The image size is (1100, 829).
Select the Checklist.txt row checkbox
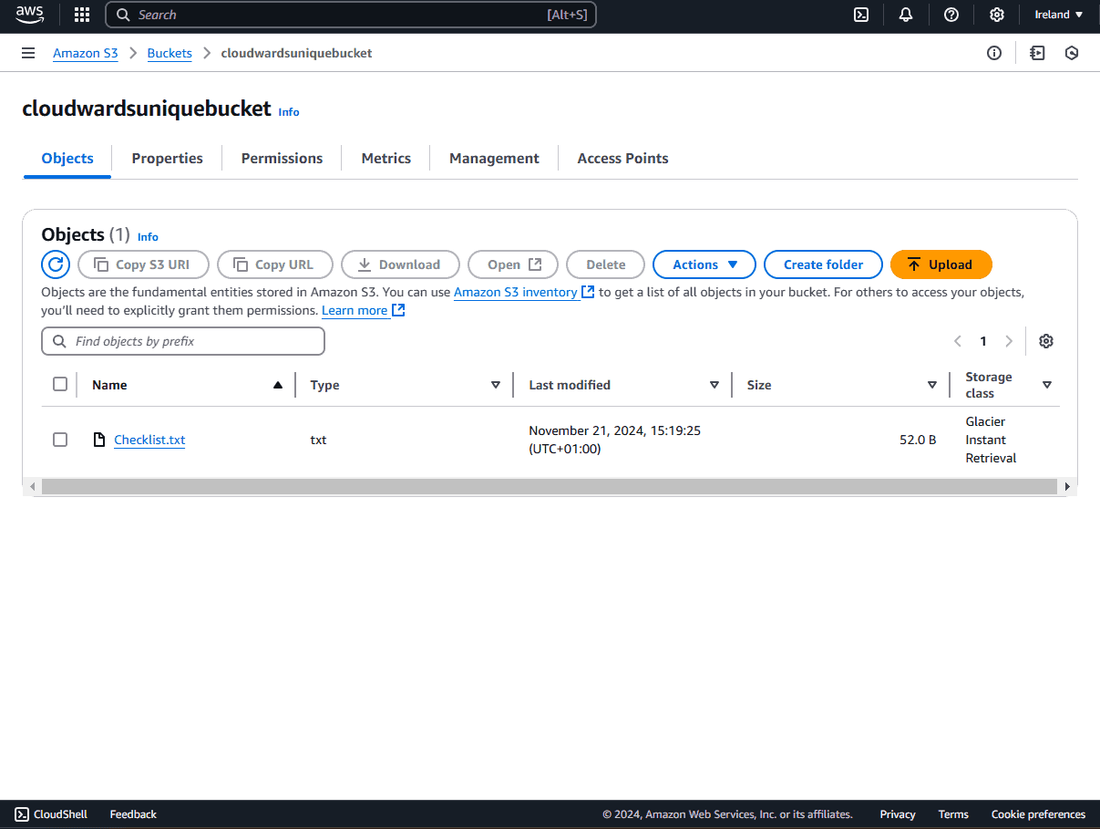pos(60,440)
